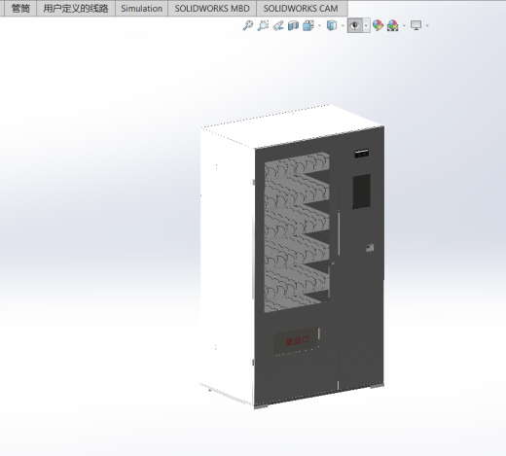Click the Zoom to Fit icon
Screen dimensions: 506x456
click(x=248, y=25)
